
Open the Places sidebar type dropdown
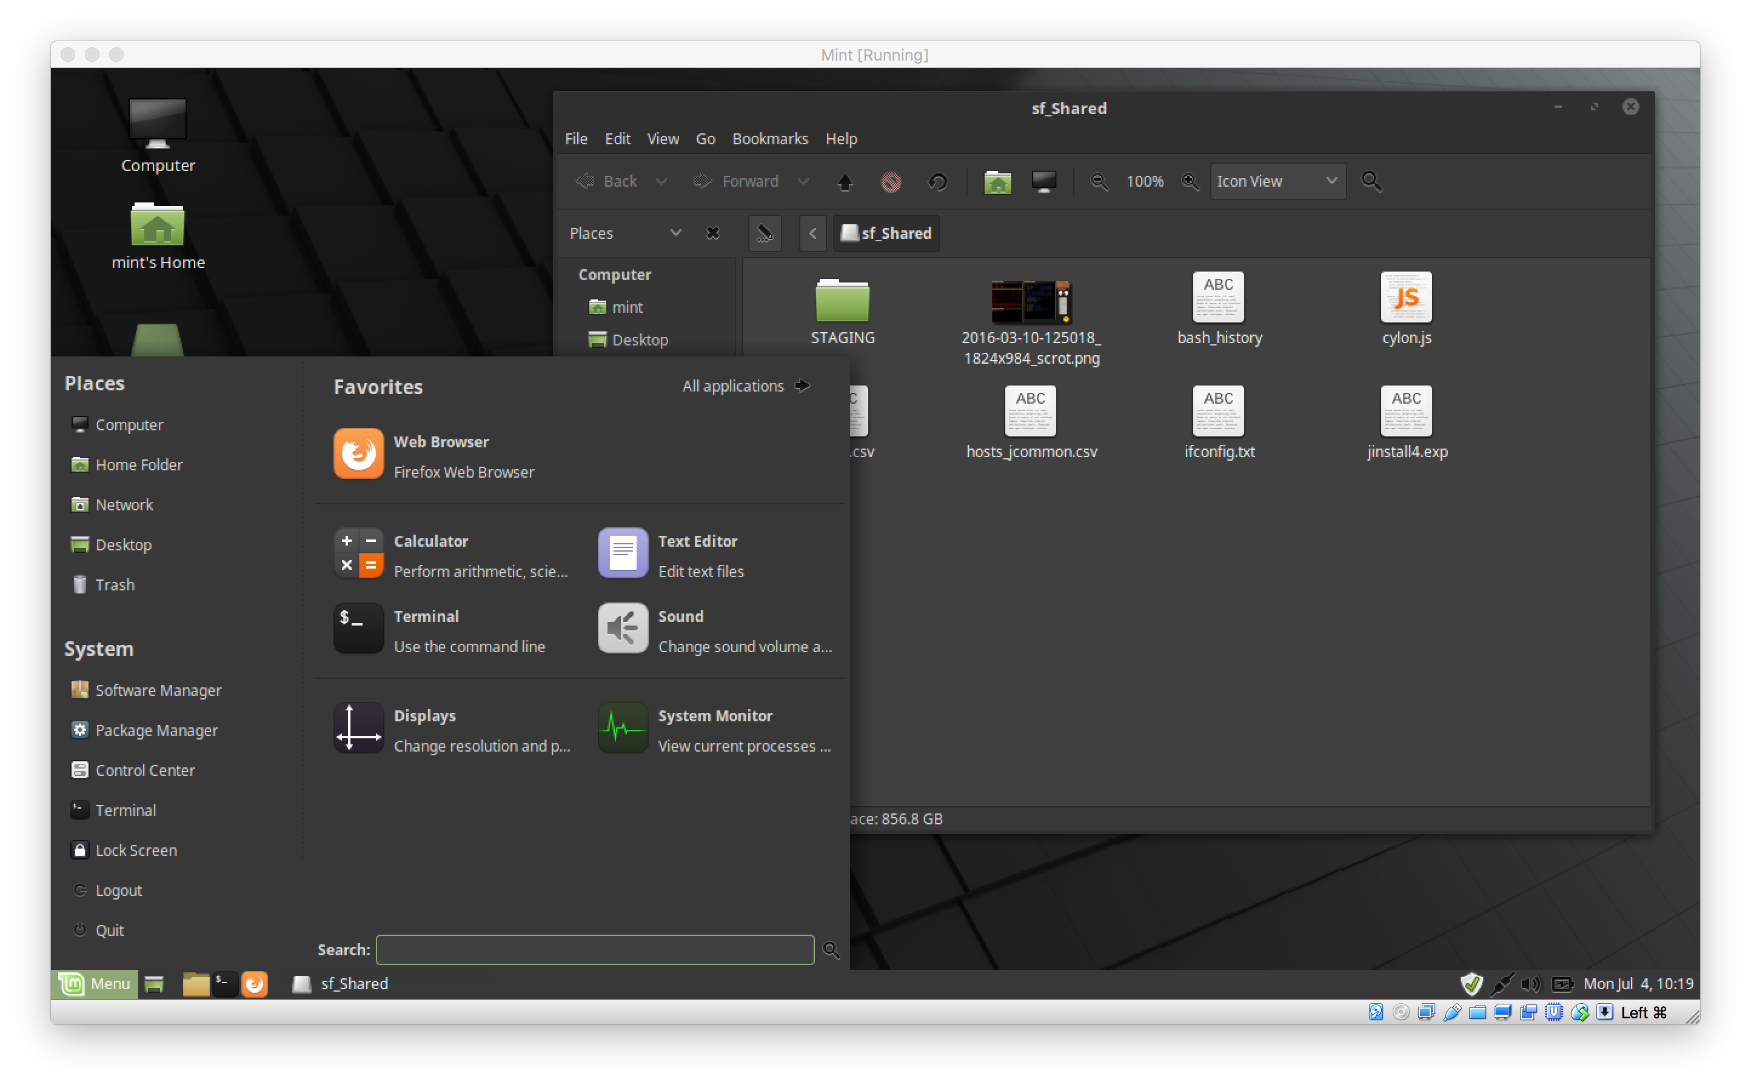tap(624, 233)
